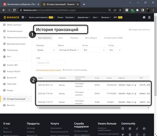
Task: Open the TikTok icon in Community footer
Action: pos(137,129)
